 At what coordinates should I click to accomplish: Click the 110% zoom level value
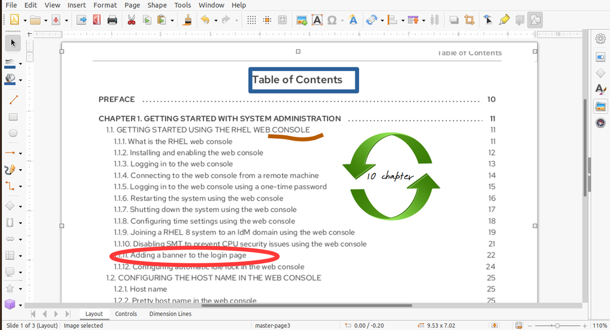click(599, 325)
